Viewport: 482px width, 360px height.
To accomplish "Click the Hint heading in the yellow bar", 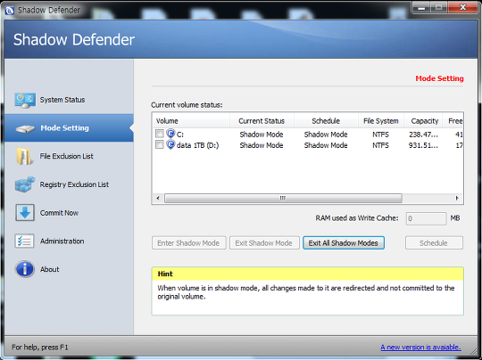I will pos(165,274).
